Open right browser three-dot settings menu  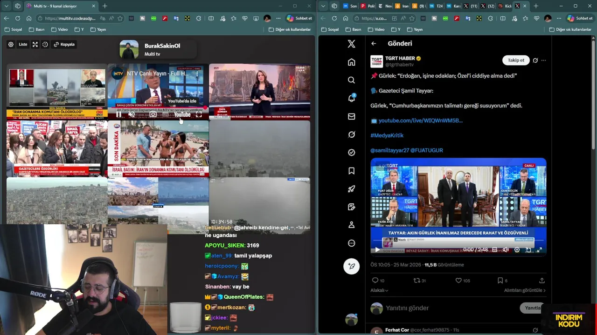point(559,18)
